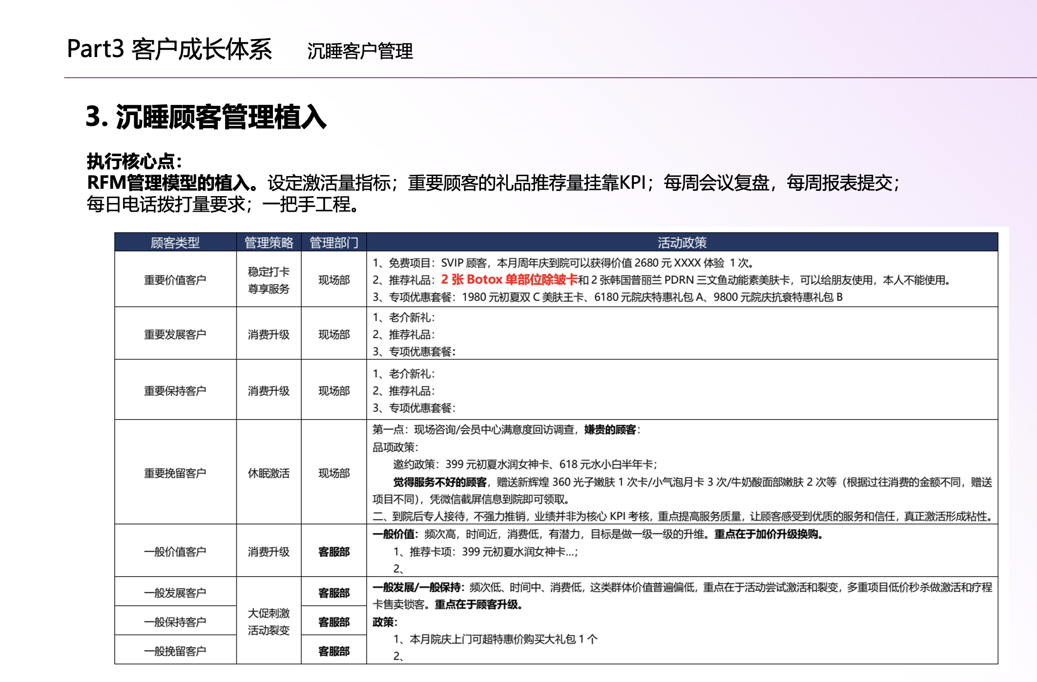The height and width of the screenshot is (682, 1037).
Task: Click the '管理部门' column header
Action: 334,242
